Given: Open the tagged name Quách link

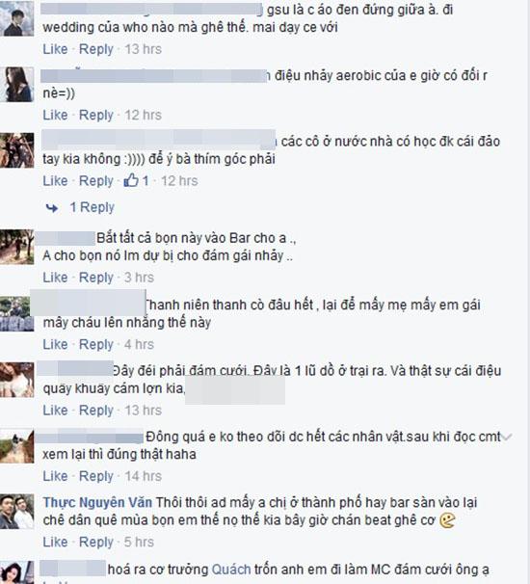Looking at the screenshot, I should [231, 570].
